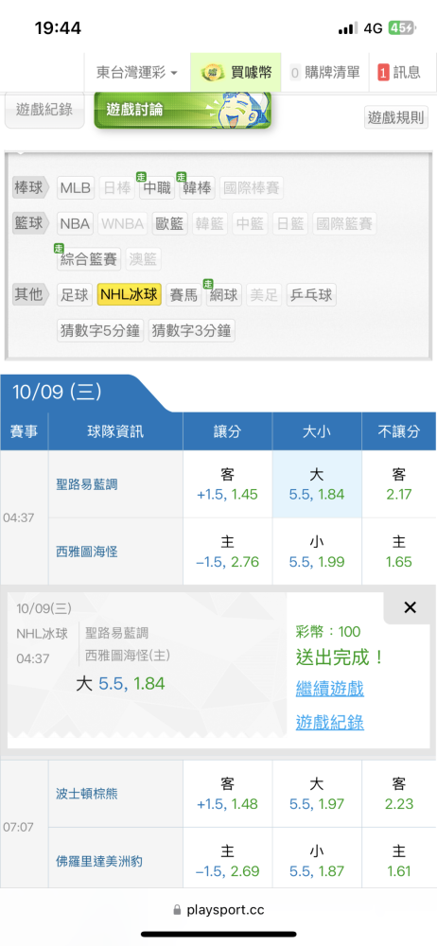Image resolution: width=437 pixels, height=946 pixels.
Task: Select the St. Louis 客 +1.5, 1.45 handicap option
Action: point(228,484)
